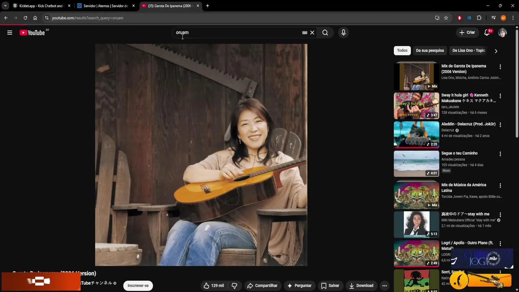Open the notifications bell
The width and height of the screenshot is (519, 292).
tap(487, 32)
